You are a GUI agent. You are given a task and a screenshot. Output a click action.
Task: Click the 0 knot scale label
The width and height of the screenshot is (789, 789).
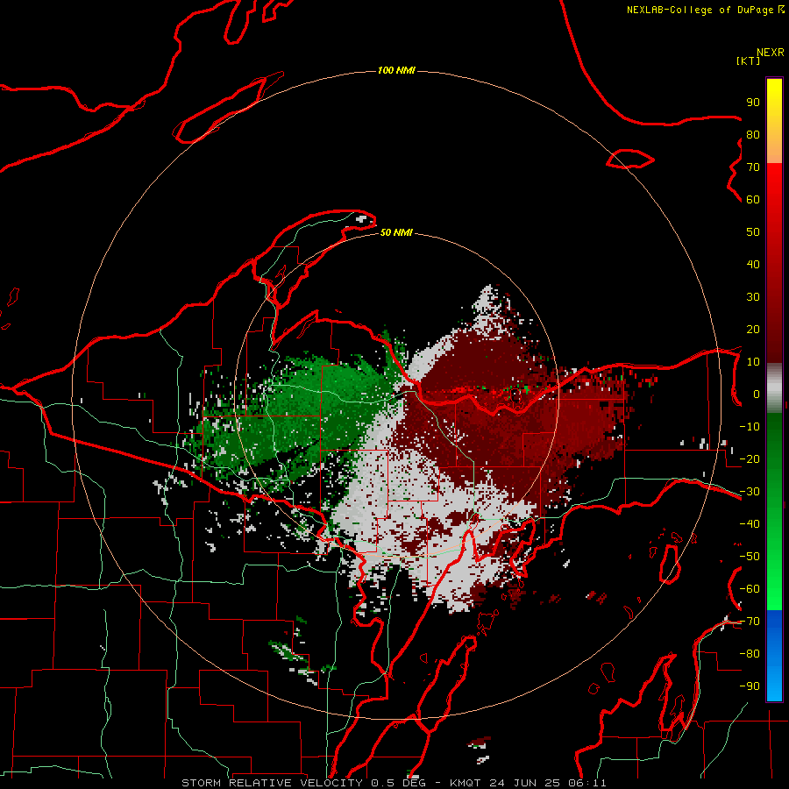(757, 394)
